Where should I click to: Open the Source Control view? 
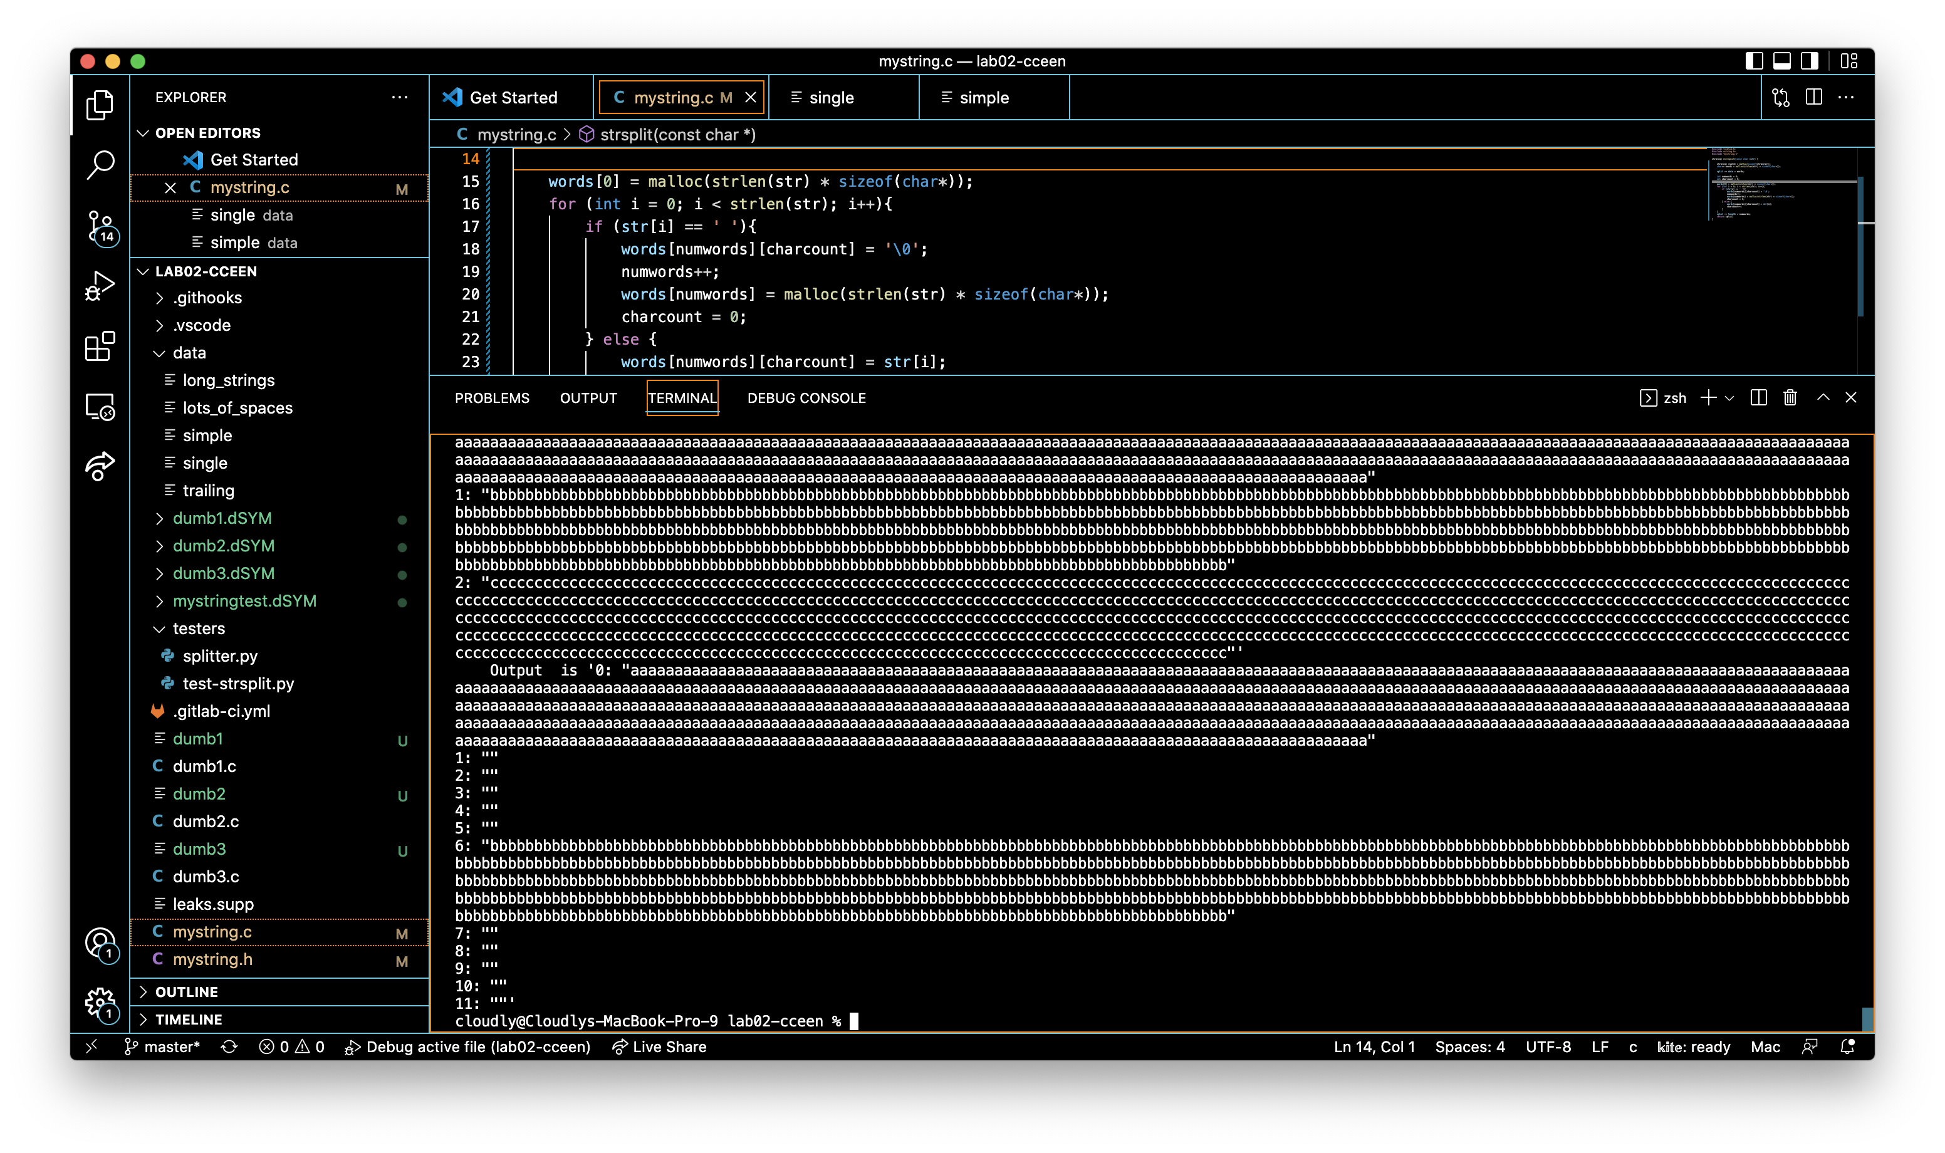100,227
